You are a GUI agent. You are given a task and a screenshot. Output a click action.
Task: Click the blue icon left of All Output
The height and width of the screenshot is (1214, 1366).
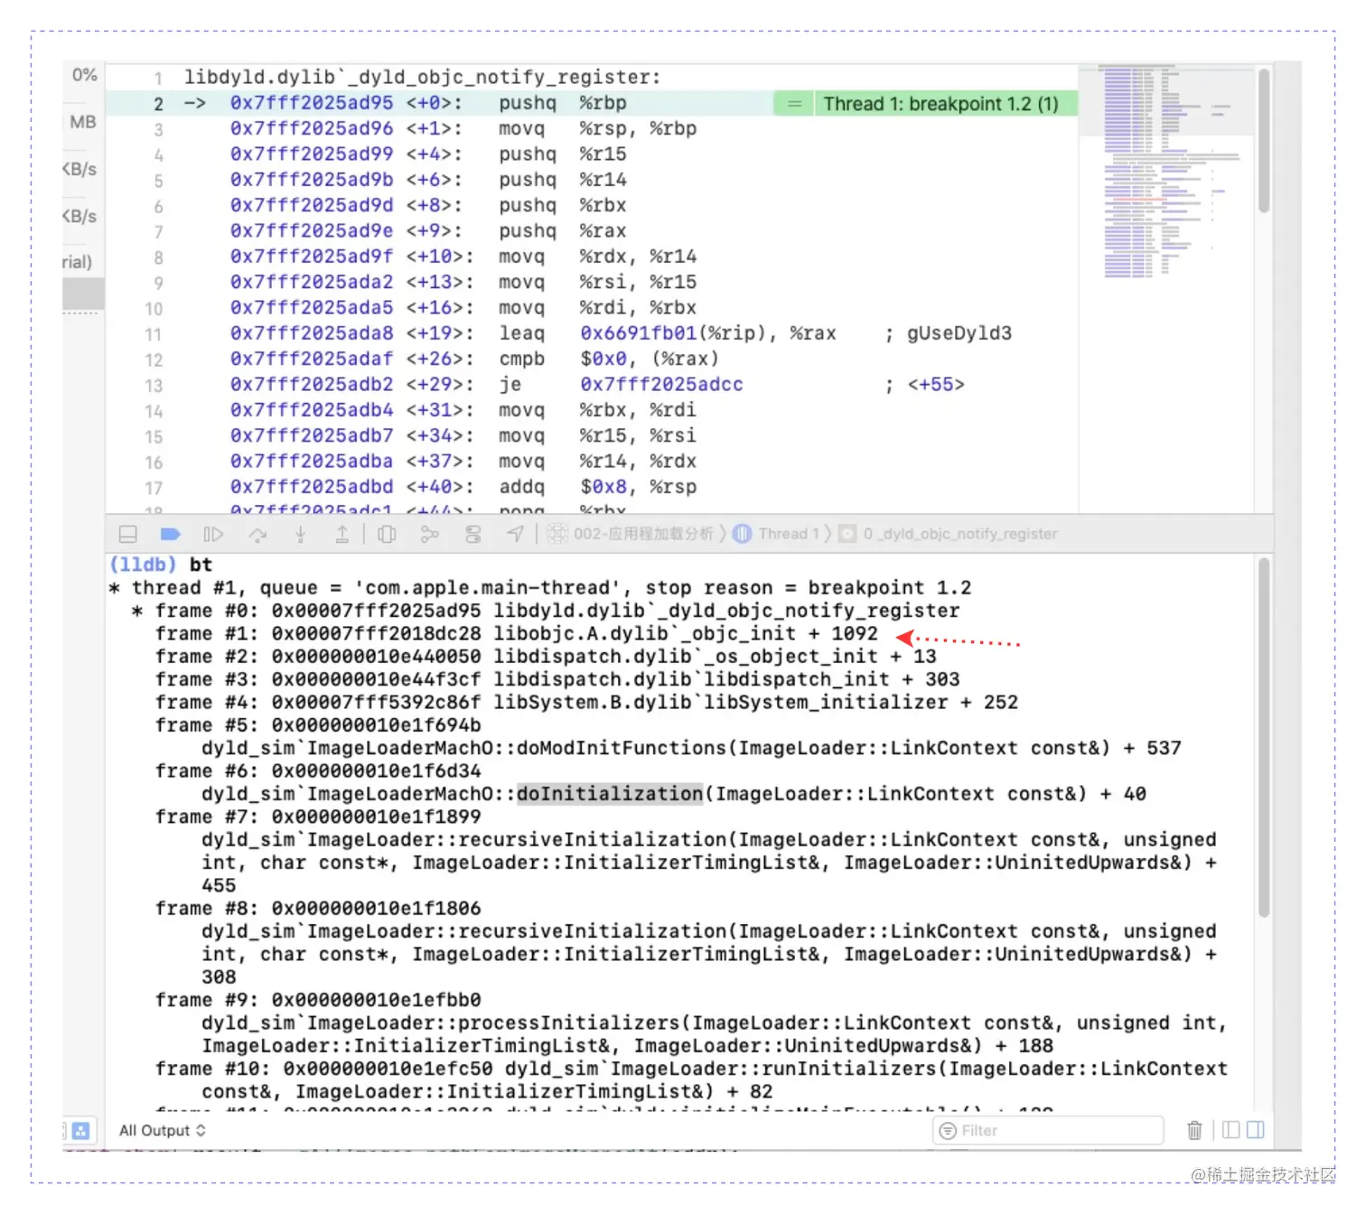tap(80, 1130)
